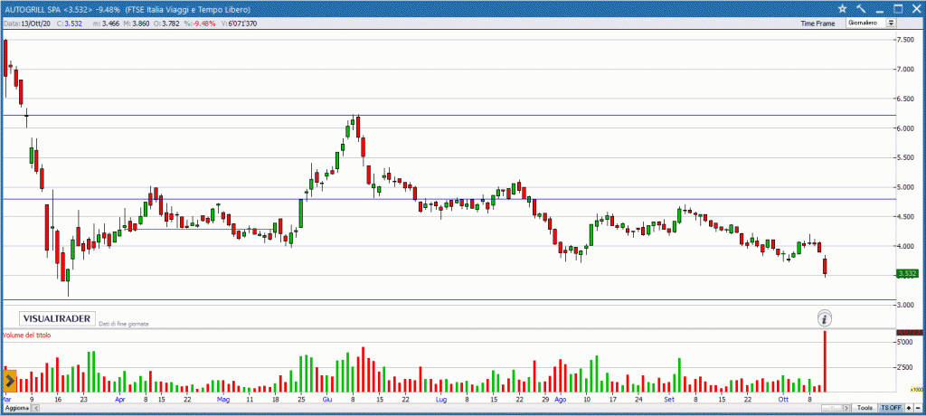
Task: Click the AUTOGRILL SPA title text
Action: click(33, 9)
